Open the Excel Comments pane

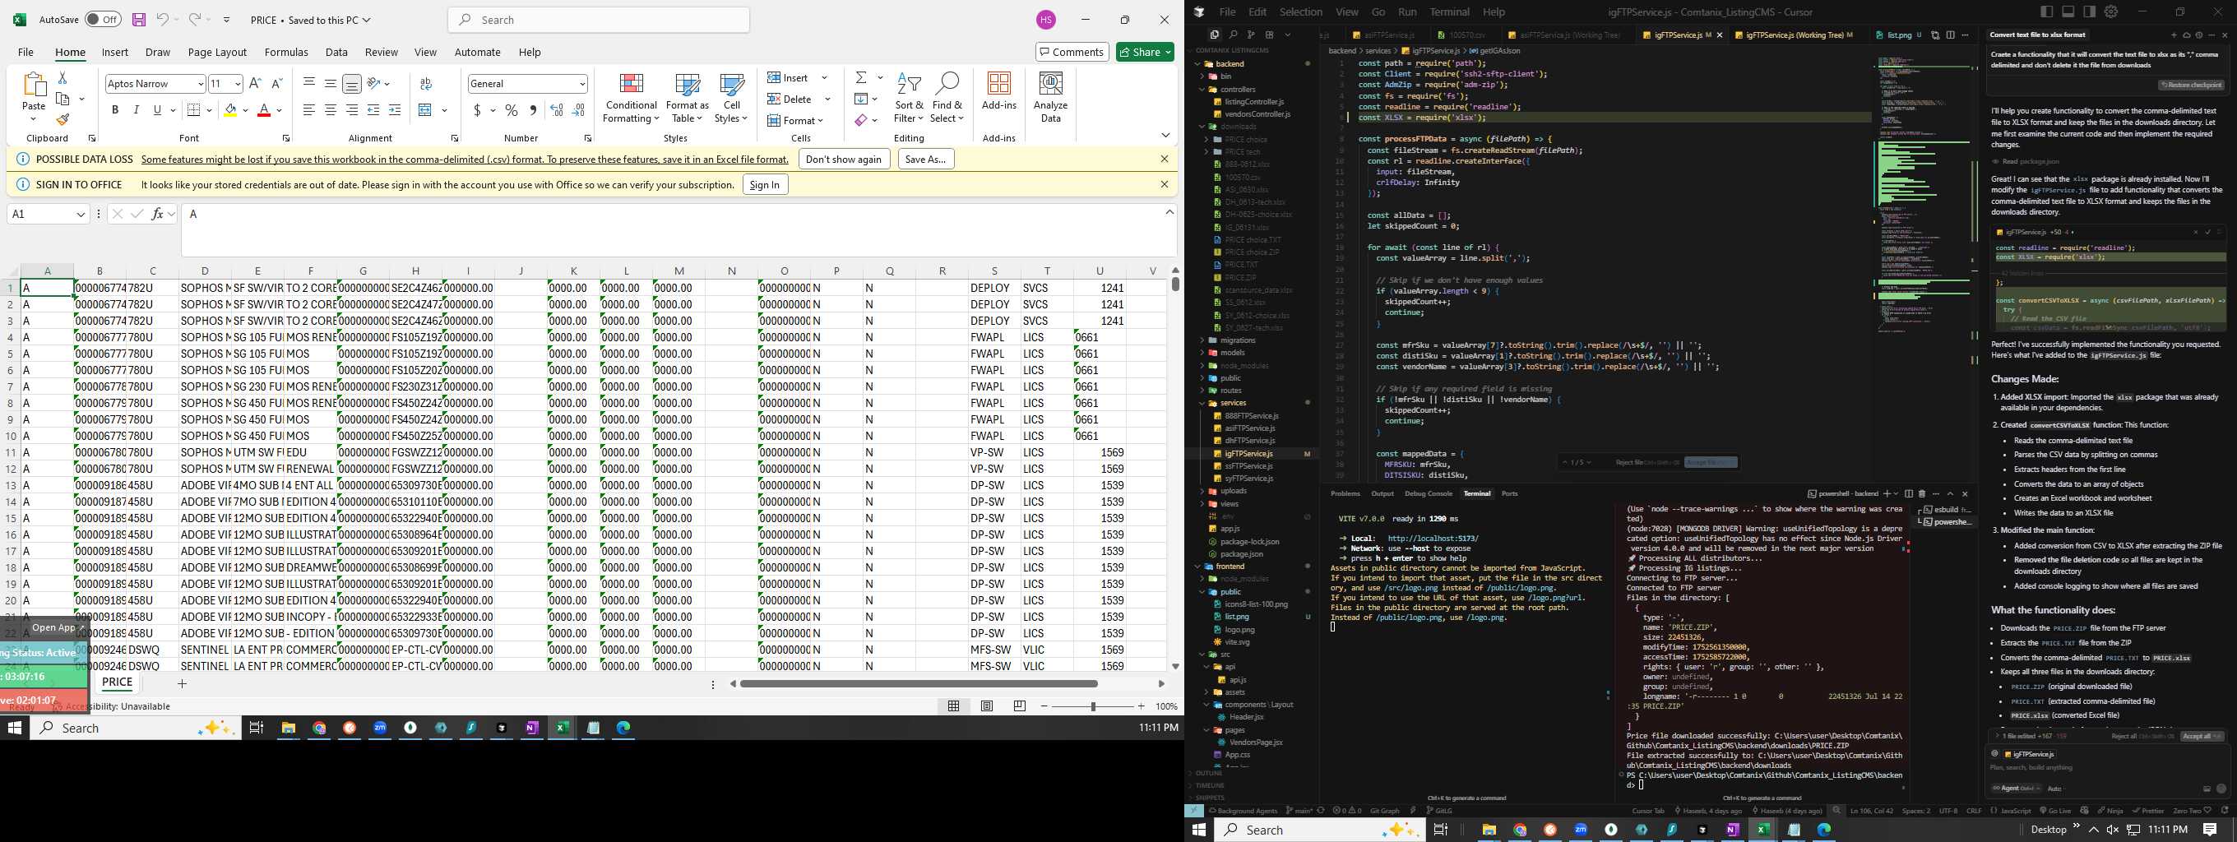(1072, 52)
